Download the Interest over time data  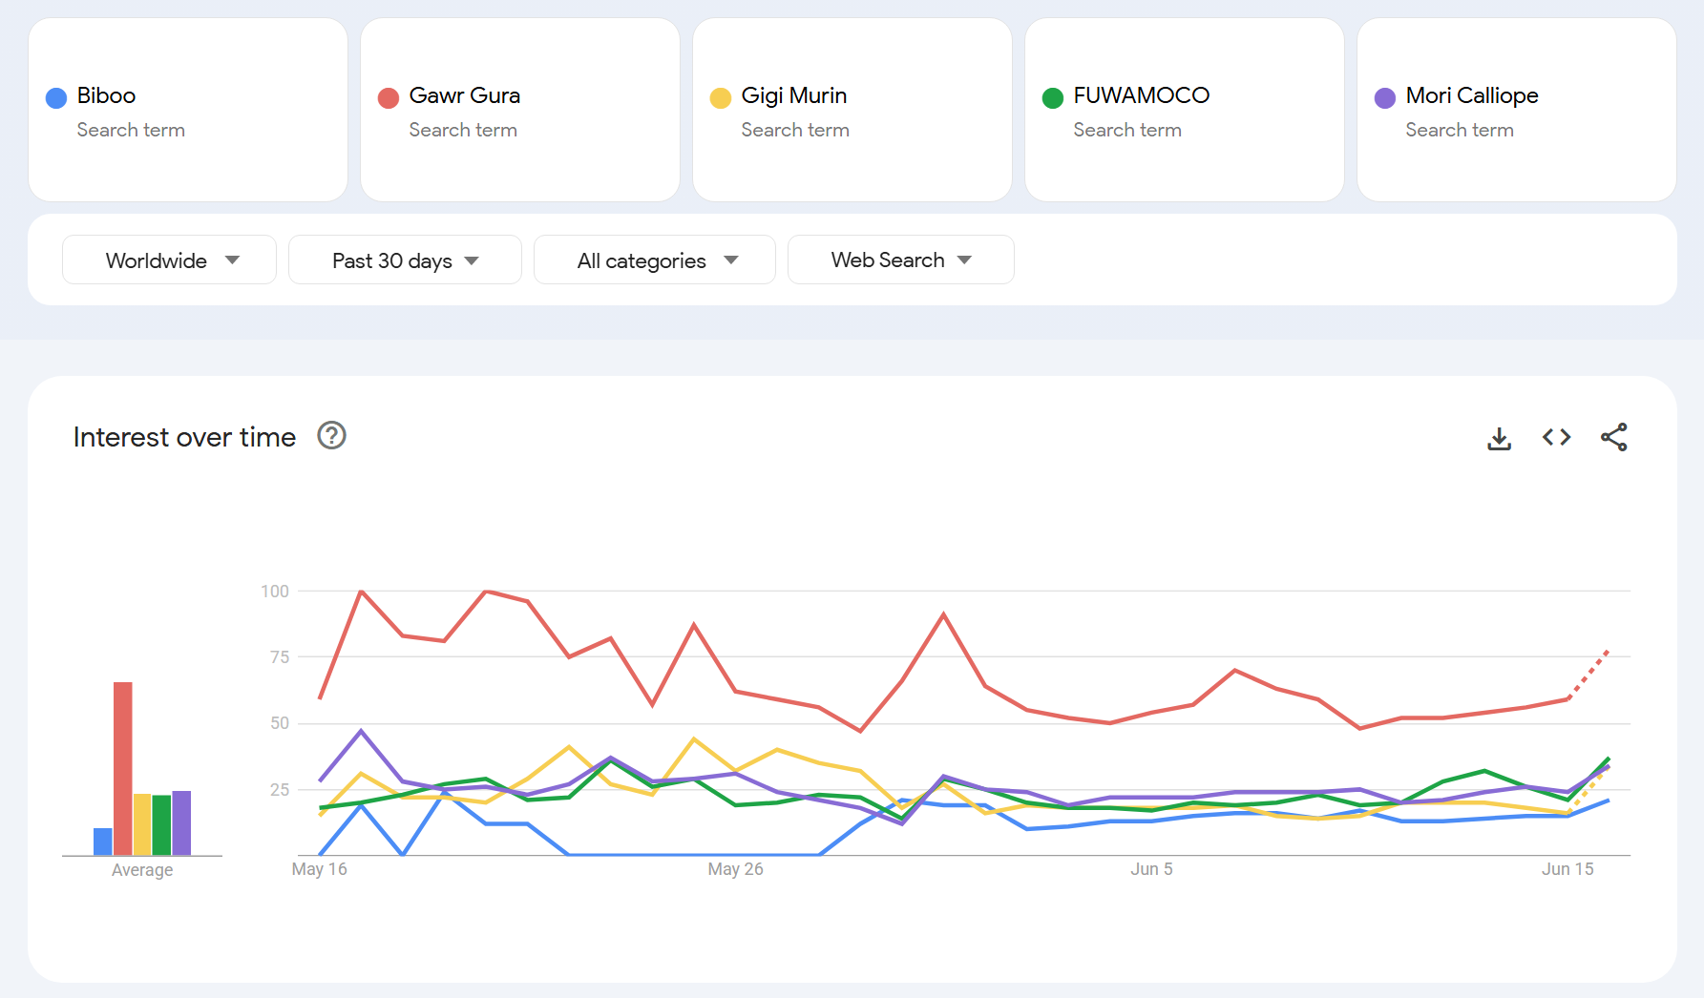click(1499, 438)
